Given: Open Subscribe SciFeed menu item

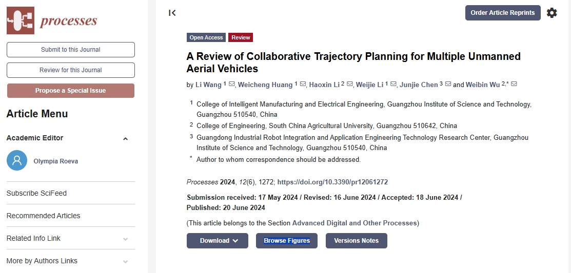Looking at the screenshot, I should point(36,193).
